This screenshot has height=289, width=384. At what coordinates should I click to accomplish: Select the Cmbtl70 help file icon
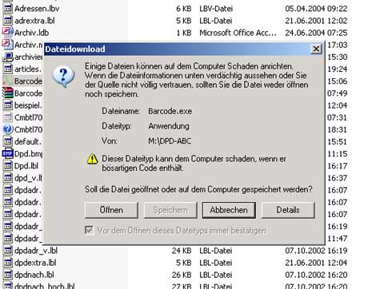tap(7, 129)
